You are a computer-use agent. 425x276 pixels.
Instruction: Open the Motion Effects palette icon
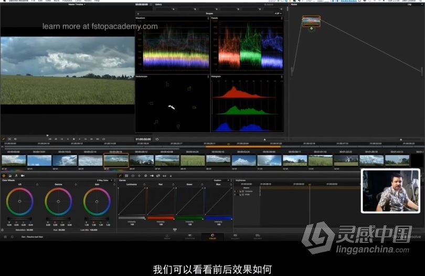click(16, 176)
